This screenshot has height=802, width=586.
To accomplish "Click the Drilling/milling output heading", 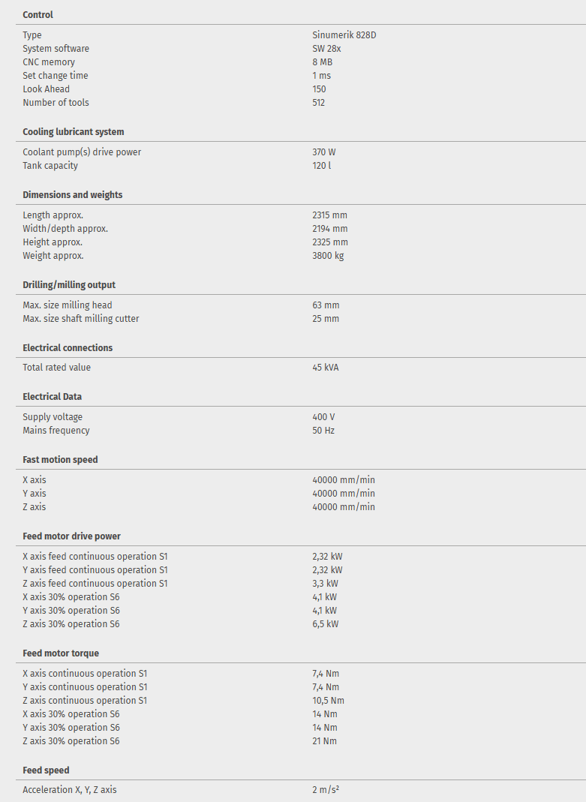I will (69, 285).
